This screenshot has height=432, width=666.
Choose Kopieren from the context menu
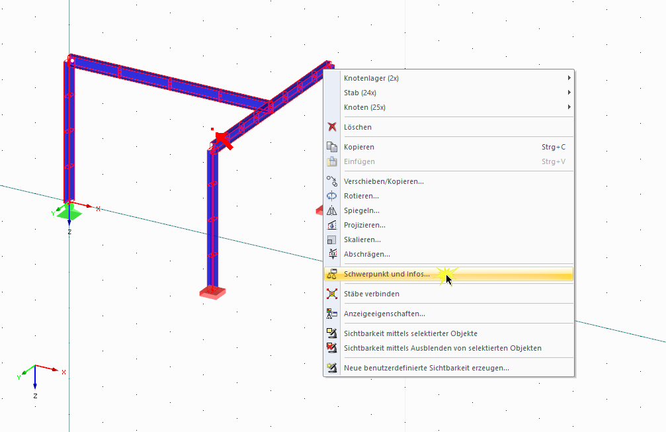tap(448, 147)
